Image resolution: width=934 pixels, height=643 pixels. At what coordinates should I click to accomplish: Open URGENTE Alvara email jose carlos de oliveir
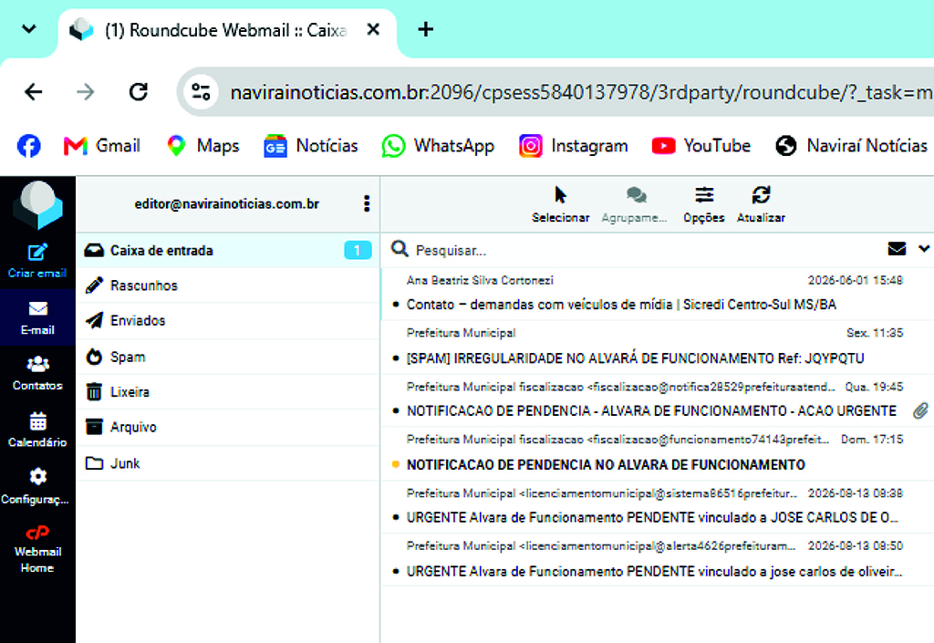[x=655, y=559]
